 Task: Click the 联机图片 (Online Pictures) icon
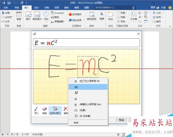coord(37,16)
